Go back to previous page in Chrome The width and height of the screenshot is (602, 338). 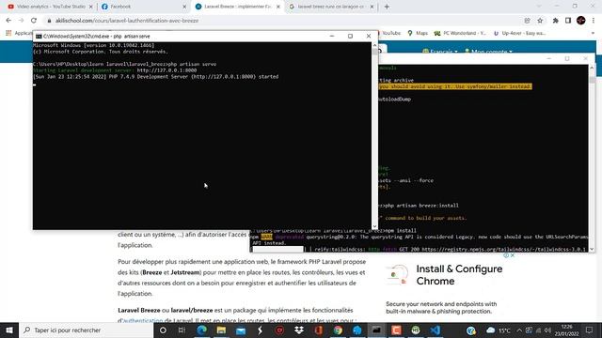[8, 21]
